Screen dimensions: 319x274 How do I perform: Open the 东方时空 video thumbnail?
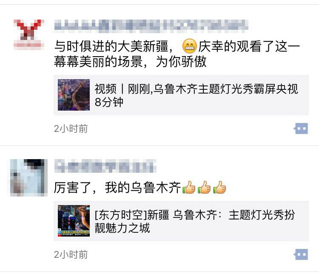click(x=74, y=221)
